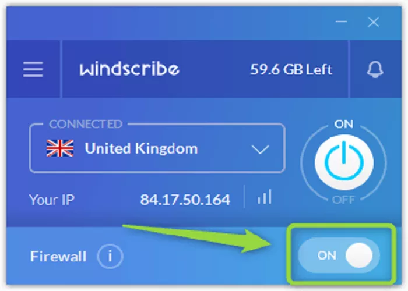Open the hamburger menu

point(33,69)
